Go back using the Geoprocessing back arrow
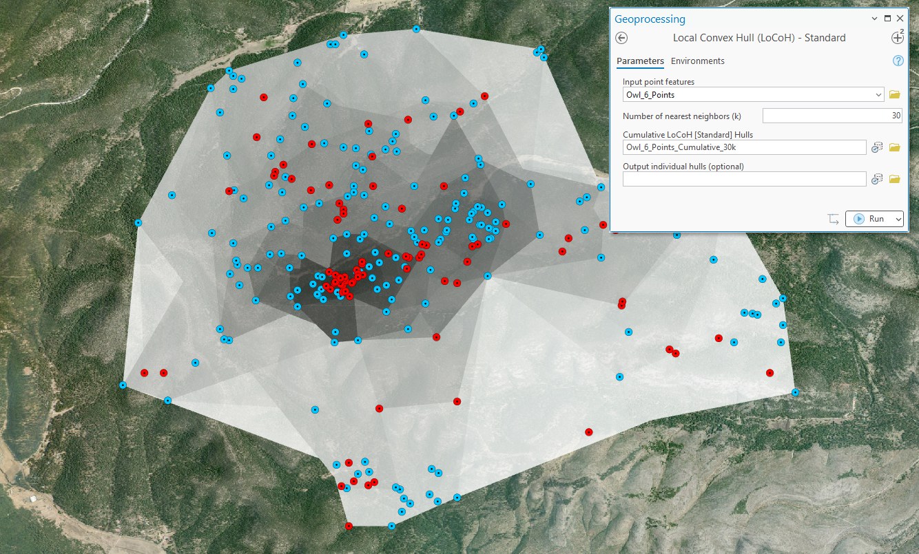Image resolution: width=919 pixels, height=554 pixels. pos(622,39)
